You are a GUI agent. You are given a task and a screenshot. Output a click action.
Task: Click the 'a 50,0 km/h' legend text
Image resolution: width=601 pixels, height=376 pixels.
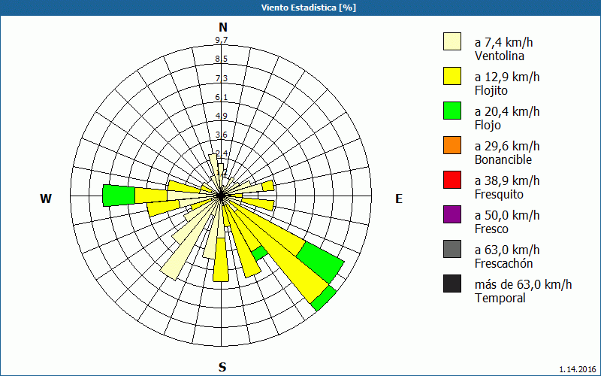click(507, 215)
